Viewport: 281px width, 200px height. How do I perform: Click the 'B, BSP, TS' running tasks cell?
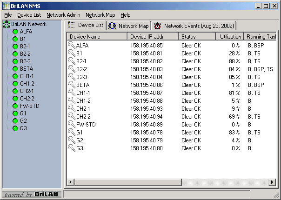[261, 69]
